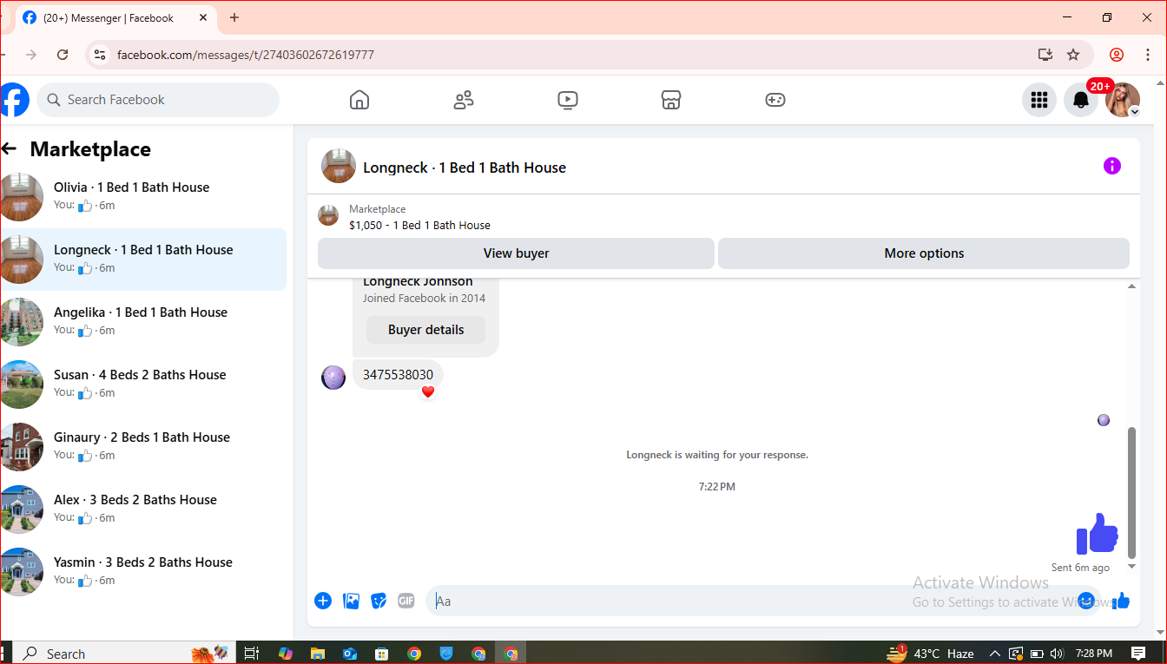Open Alex 3 Beds 2 Baths conversation
This screenshot has height=664, width=1167.
pyautogui.click(x=143, y=509)
